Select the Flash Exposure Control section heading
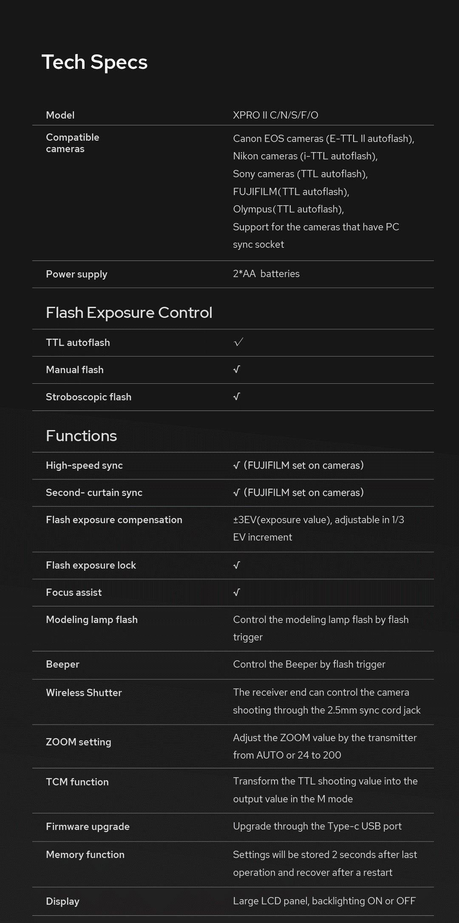 click(129, 313)
